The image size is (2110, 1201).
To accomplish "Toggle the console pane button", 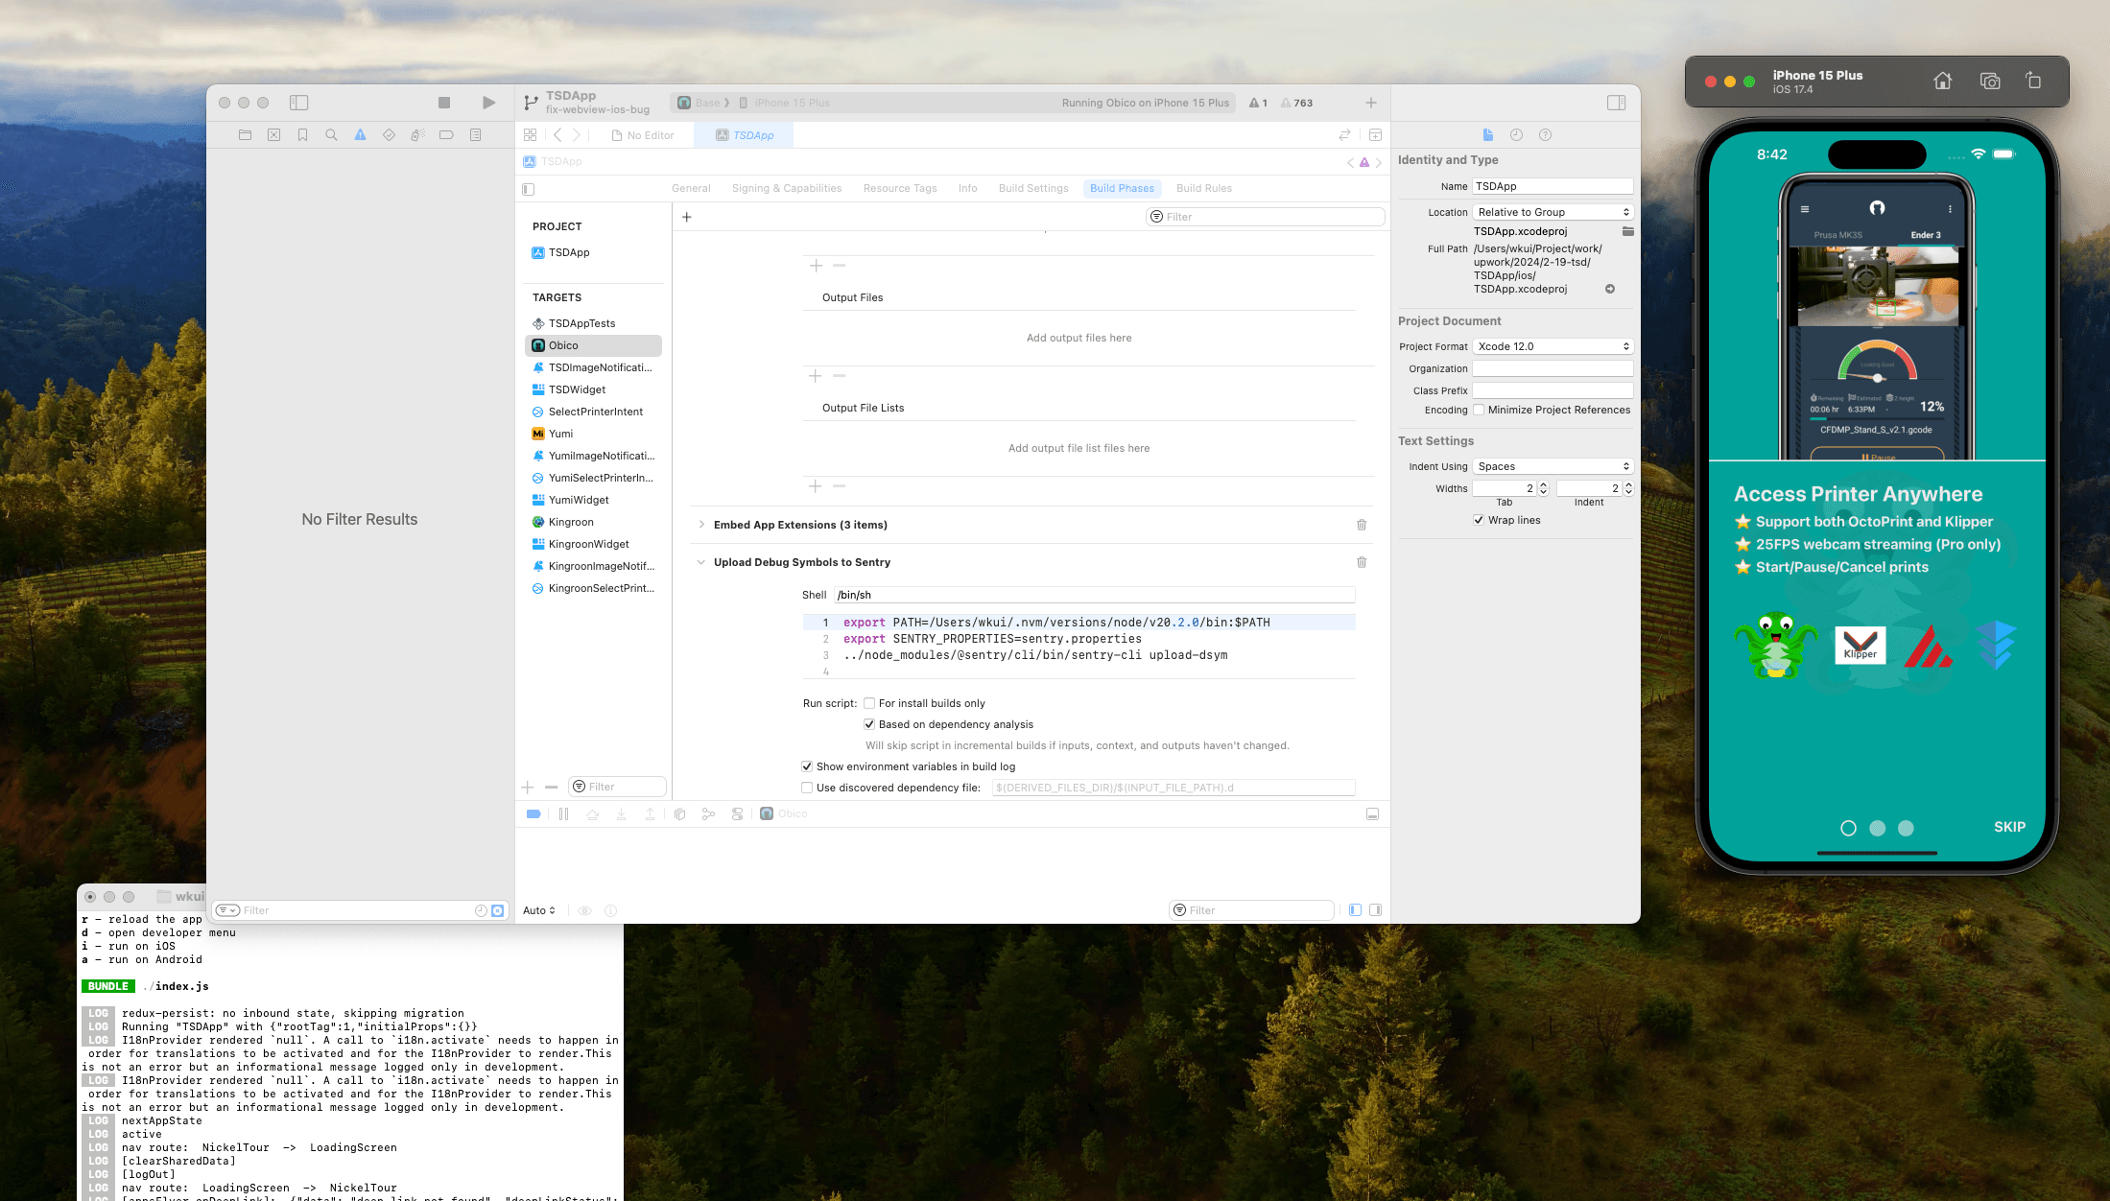I will click(x=1375, y=910).
